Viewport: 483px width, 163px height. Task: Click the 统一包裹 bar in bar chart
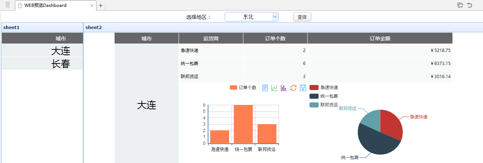pos(243,124)
